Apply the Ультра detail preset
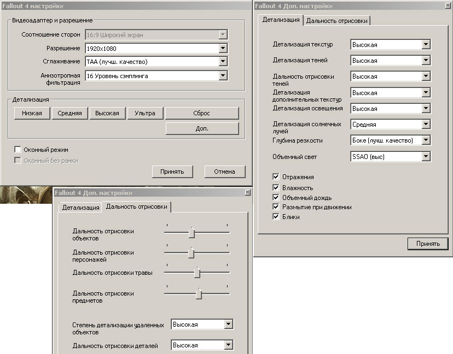This screenshot has width=453, height=354. (145, 113)
